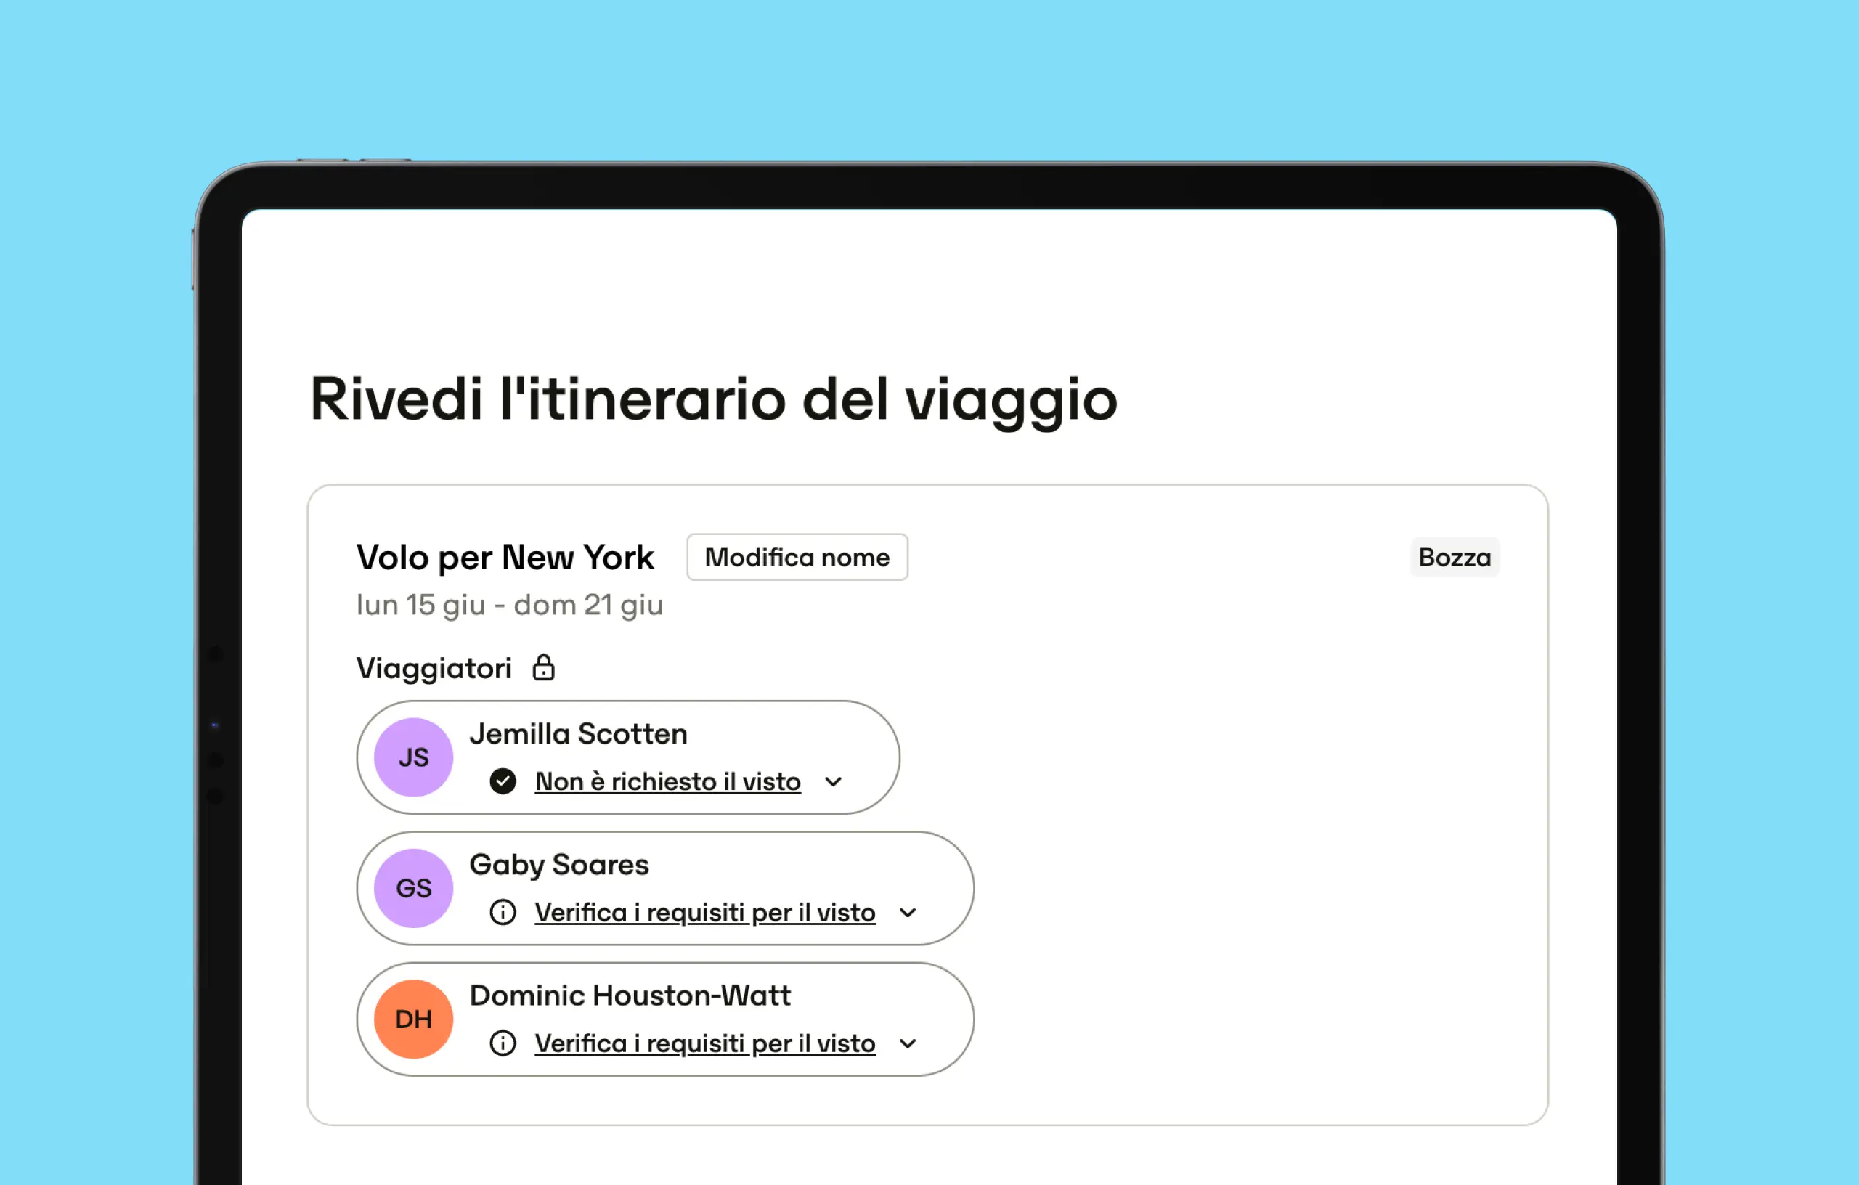
Task: Open Gaby Soares's Verifica i requisiti link
Action: click(x=705, y=913)
